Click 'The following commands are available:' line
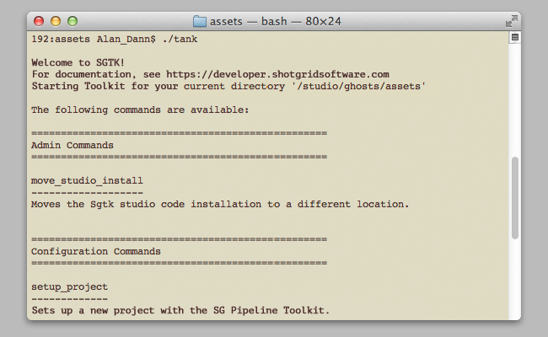The width and height of the screenshot is (548, 337). click(140, 110)
